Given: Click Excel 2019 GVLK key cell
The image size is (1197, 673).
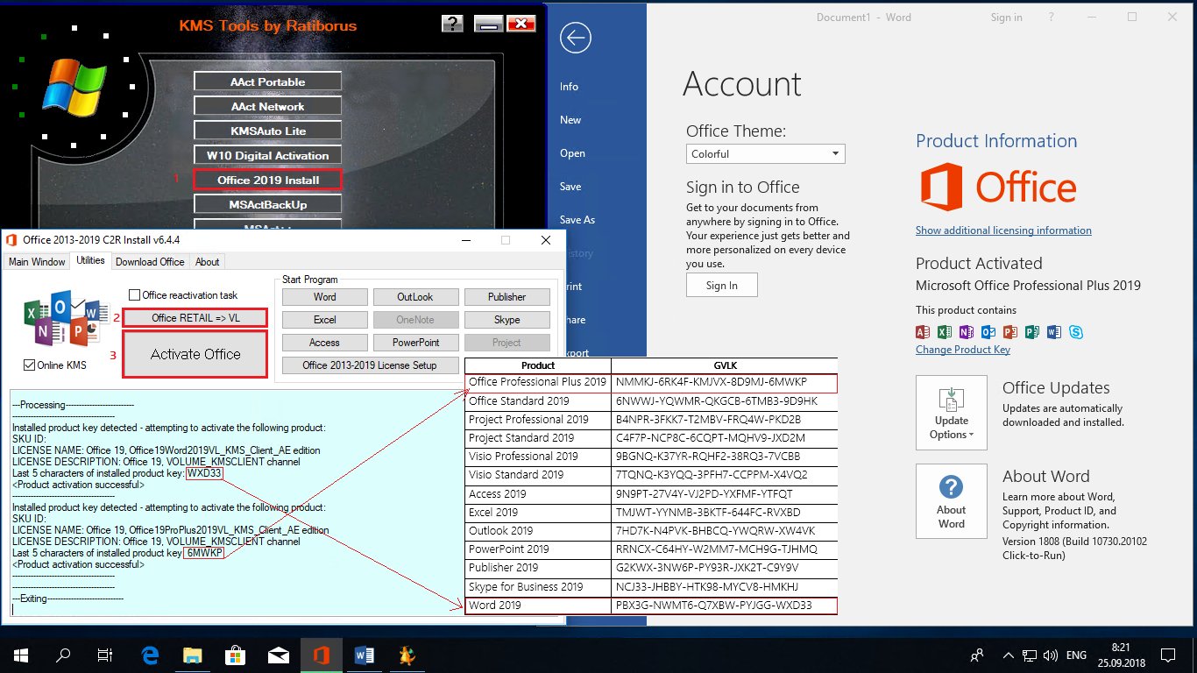Looking at the screenshot, I should 724,513.
